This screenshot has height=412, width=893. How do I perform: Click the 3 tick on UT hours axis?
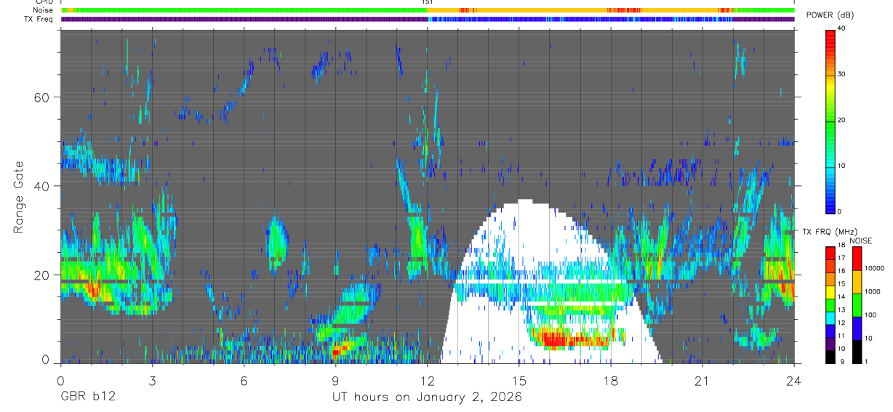coord(152,380)
